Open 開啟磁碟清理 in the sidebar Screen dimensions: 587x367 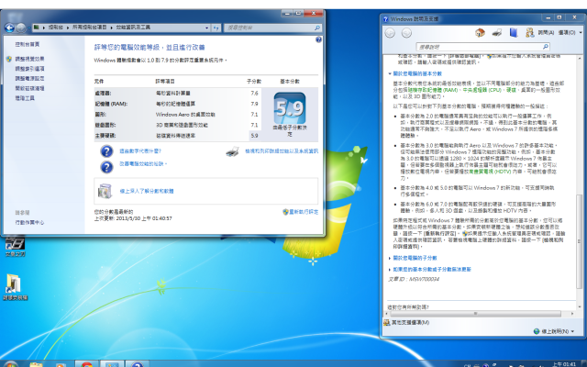pyautogui.click(x=29, y=88)
